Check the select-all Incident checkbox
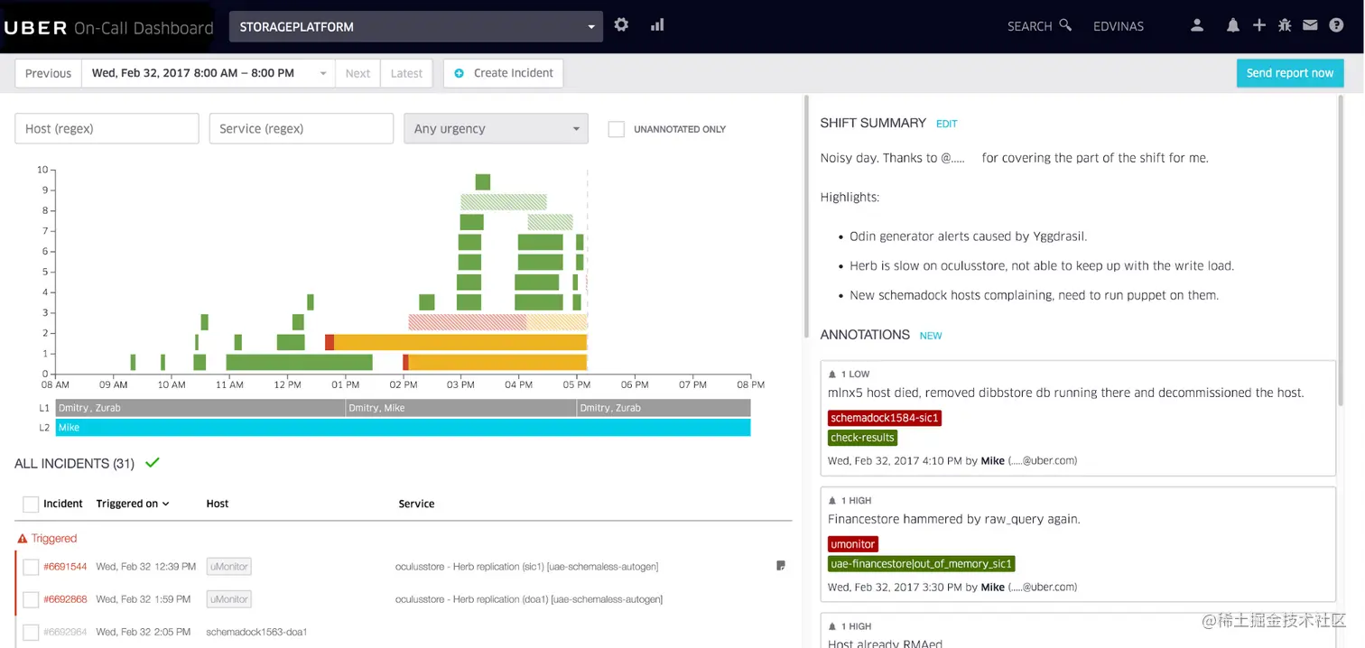This screenshot has height=648, width=1365. pos(31,505)
